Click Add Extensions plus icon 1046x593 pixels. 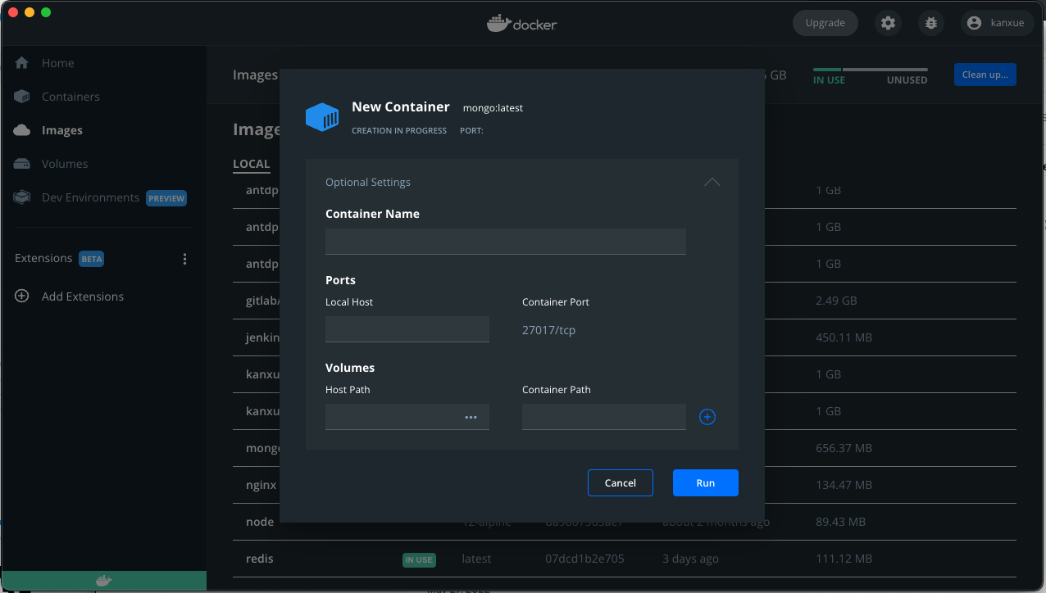(22, 296)
